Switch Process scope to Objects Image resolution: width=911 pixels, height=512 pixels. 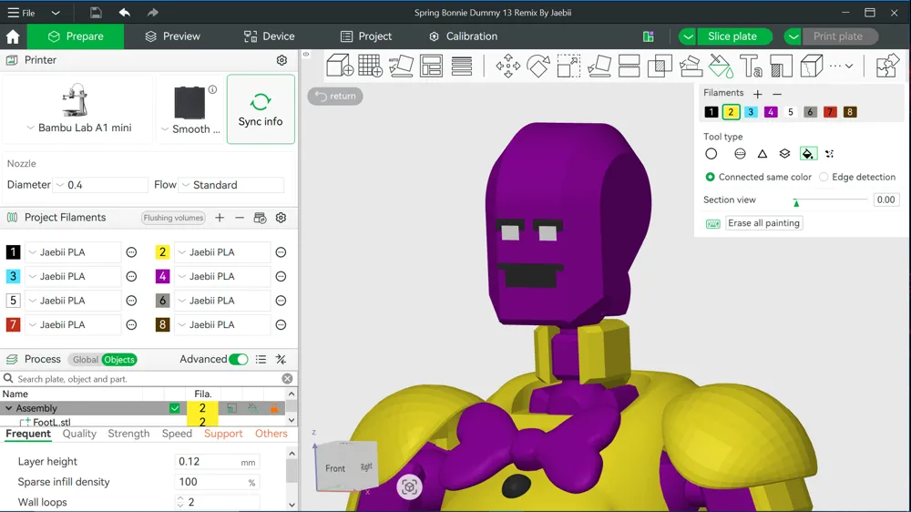pyautogui.click(x=119, y=360)
